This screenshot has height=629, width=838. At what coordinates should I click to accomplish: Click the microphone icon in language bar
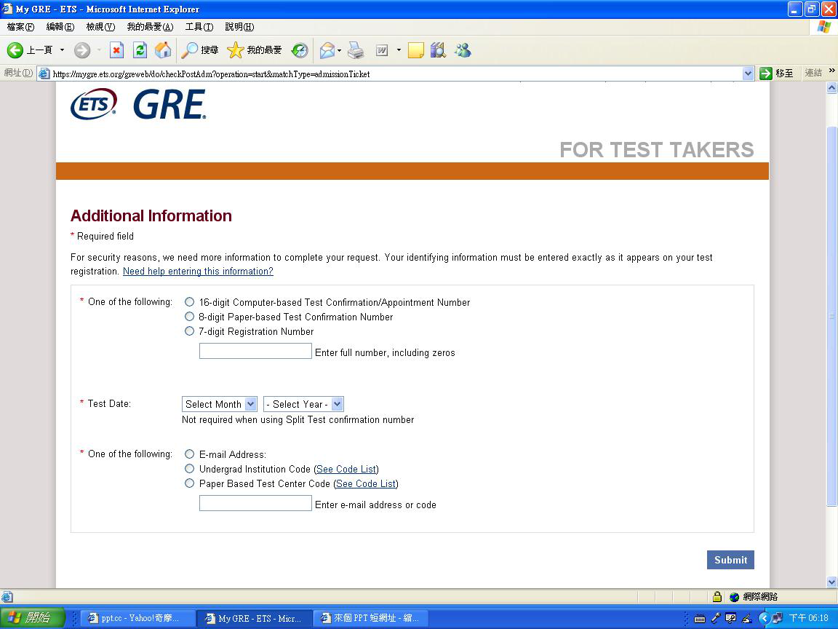click(x=716, y=618)
